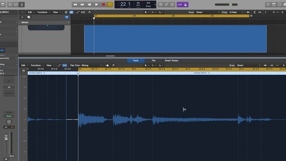Select the blue audio region in Tracks area
This screenshot has height=161, width=286.
pyautogui.click(x=175, y=39)
